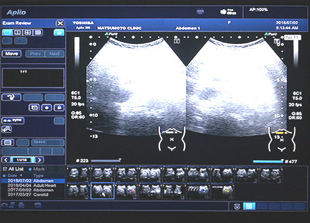This screenshot has width=310, height=223.
Task: Select the 2017/03/27 Carotid exam
Action: point(28,195)
